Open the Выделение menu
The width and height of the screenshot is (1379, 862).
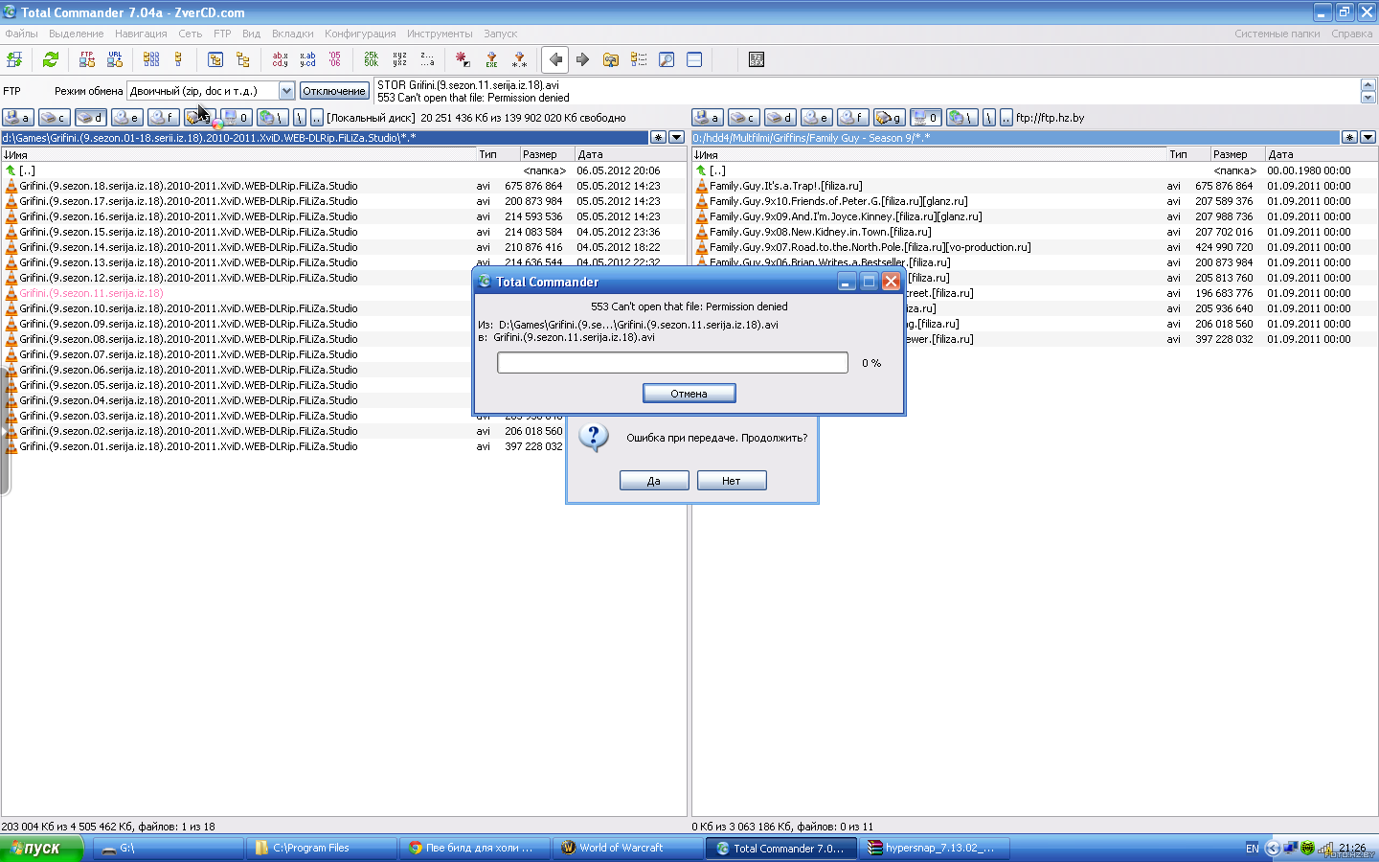[x=76, y=34]
